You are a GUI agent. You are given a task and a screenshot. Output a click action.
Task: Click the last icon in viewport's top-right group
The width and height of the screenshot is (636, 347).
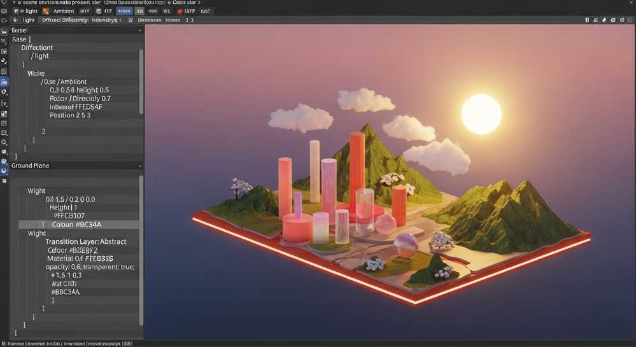tap(629, 20)
